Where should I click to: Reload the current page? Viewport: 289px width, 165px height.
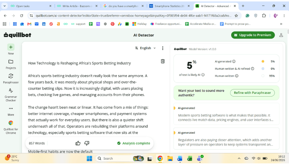coord(21,16)
